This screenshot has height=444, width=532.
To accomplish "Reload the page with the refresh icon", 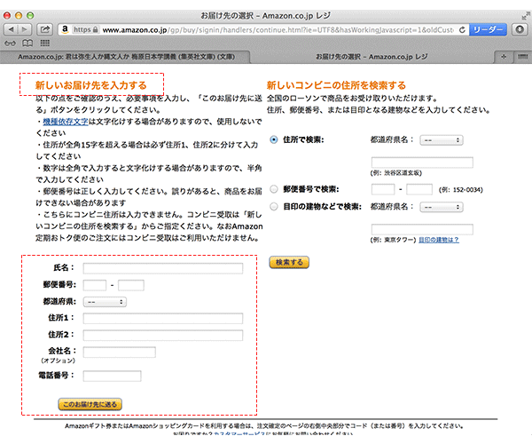I will [x=462, y=30].
